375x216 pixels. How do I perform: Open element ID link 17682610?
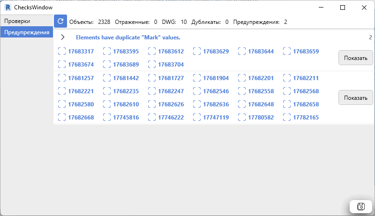click(126, 104)
